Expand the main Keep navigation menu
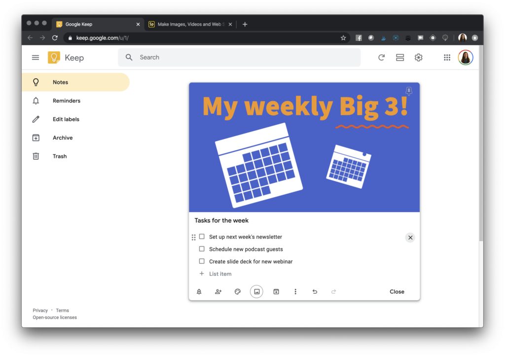This screenshot has width=505, height=356. [36, 57]
